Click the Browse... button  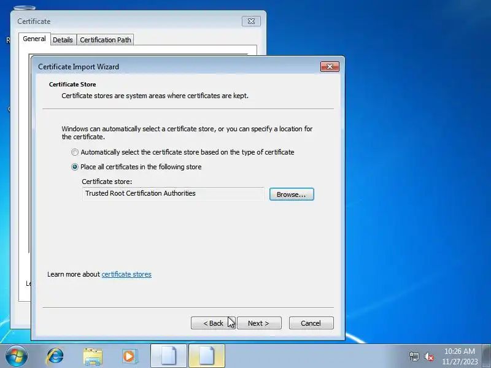292,194
